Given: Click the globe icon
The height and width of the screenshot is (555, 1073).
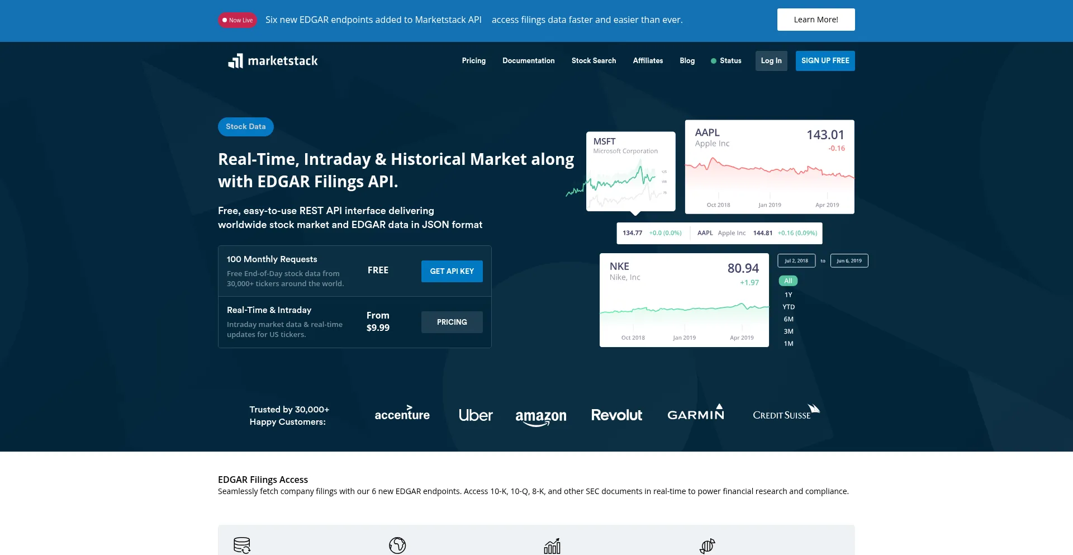Looking at the screenshot, I should (397, 545).
